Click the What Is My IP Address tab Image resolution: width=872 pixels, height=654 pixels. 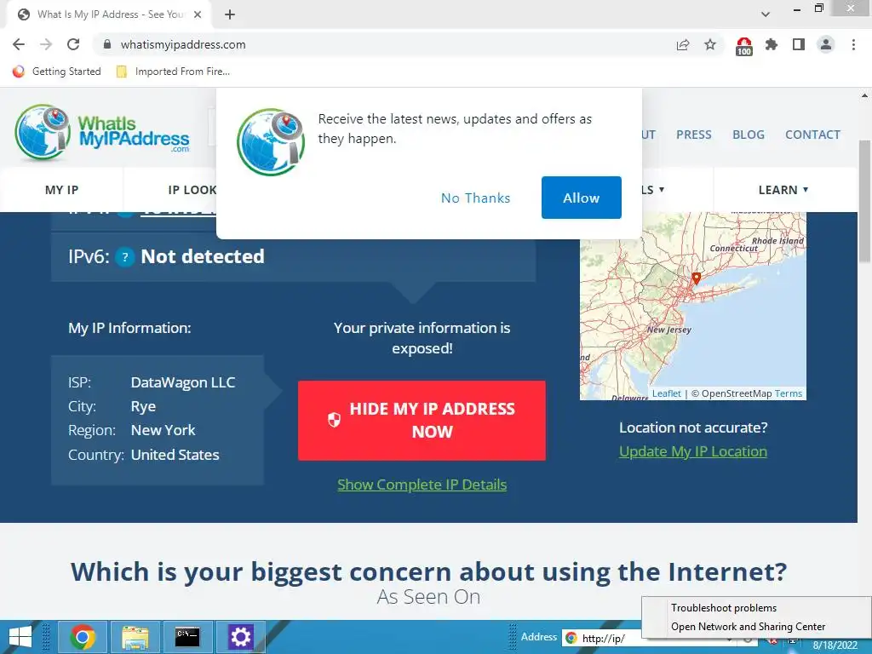pos(110,14)
